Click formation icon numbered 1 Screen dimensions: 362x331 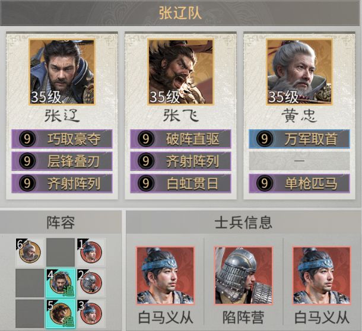click(91, 252)
